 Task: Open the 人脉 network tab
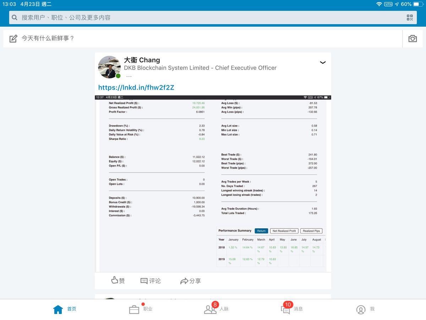point(216,309)
